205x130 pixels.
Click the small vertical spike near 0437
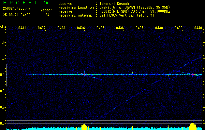tap(132, 72)
